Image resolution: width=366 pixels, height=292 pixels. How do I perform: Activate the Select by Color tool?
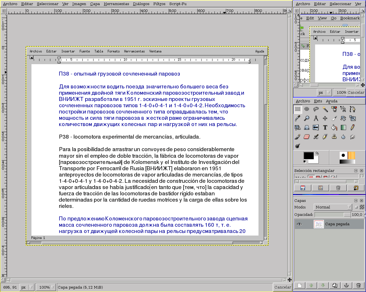[334, 109]
